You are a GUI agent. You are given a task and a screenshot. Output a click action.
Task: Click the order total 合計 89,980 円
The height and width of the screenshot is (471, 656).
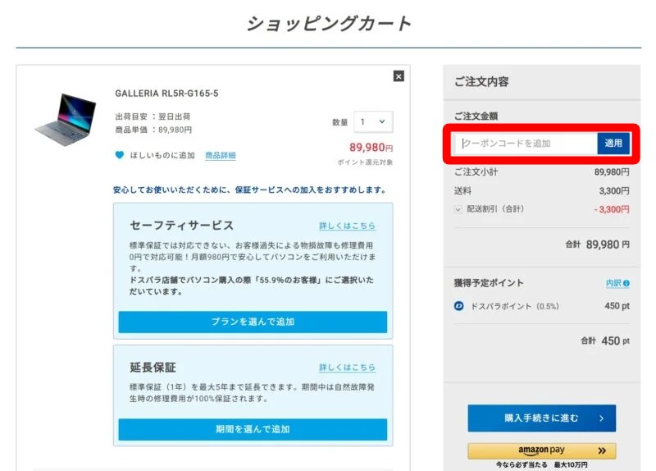click(x=598, y=245)
